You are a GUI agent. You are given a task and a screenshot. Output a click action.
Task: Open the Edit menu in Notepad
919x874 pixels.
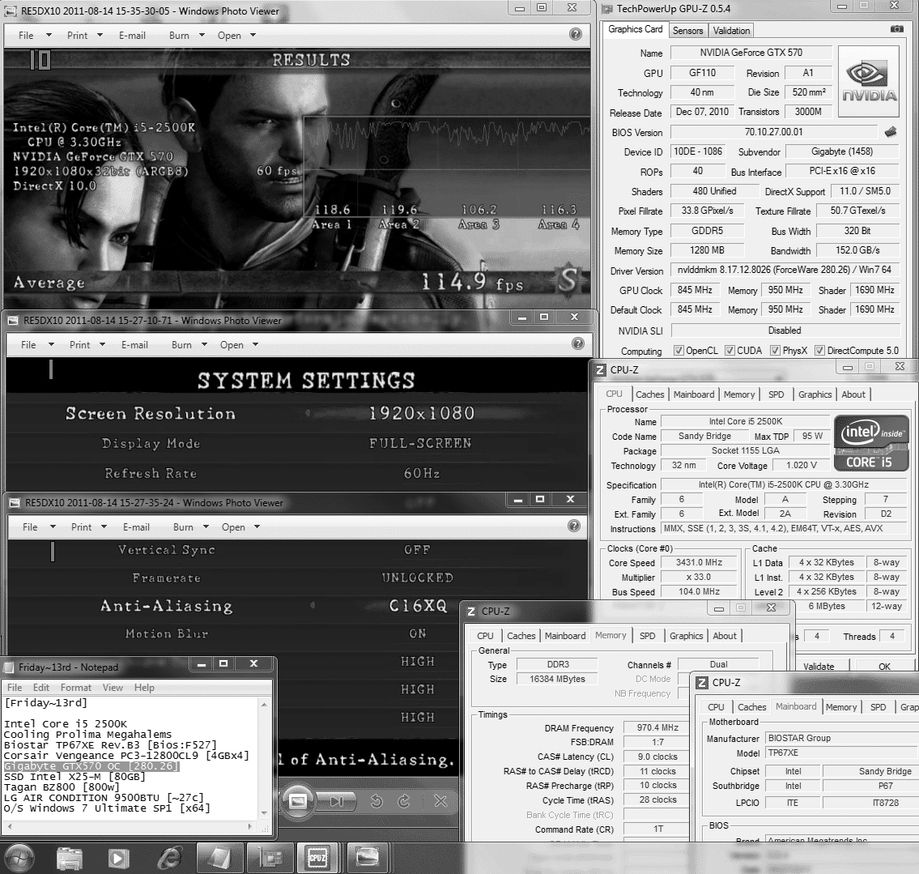41,688
